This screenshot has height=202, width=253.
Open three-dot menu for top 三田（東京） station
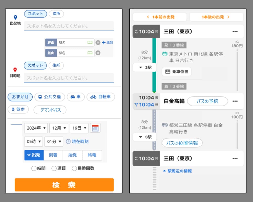(235, 32)
